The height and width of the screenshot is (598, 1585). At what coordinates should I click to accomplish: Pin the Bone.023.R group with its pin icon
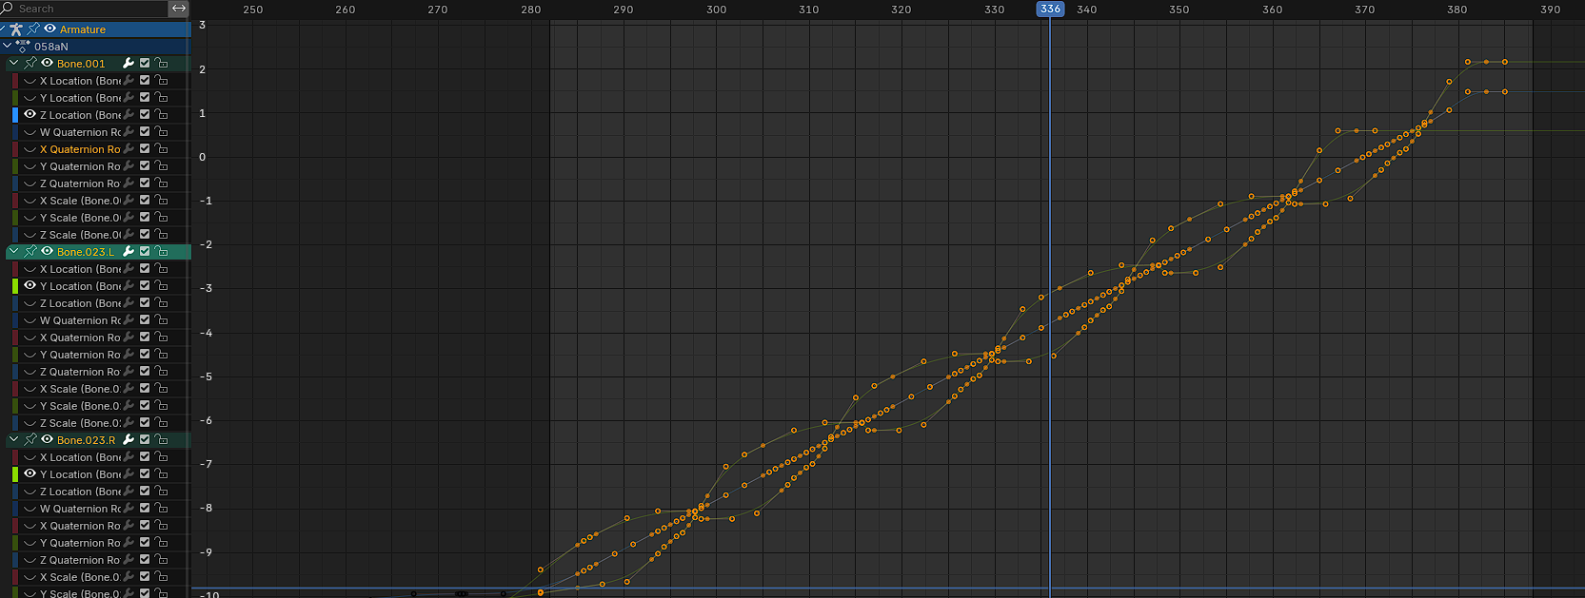(x=30, y=440)
